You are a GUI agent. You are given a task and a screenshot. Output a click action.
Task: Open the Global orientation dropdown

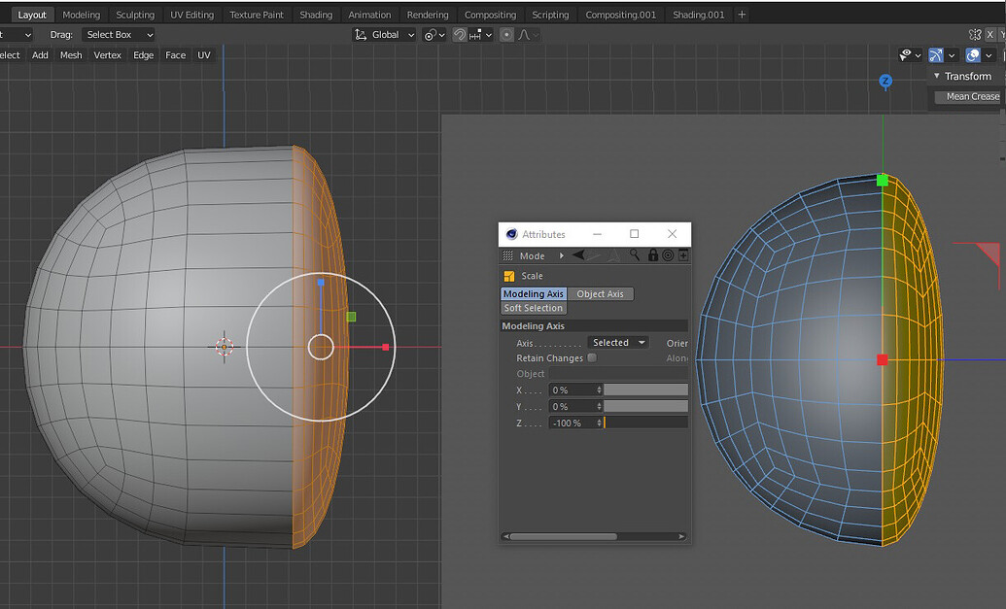tap(385, 35)
